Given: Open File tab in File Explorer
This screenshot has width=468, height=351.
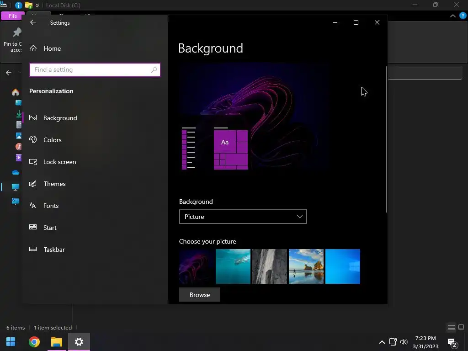Looking at the screenshot, I should point(12,16).
